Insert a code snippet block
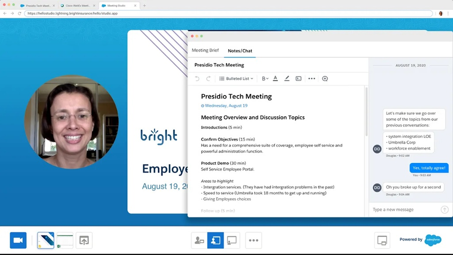Screen dimensions: 453x255 pyautogui.click(x=298, y=79)
